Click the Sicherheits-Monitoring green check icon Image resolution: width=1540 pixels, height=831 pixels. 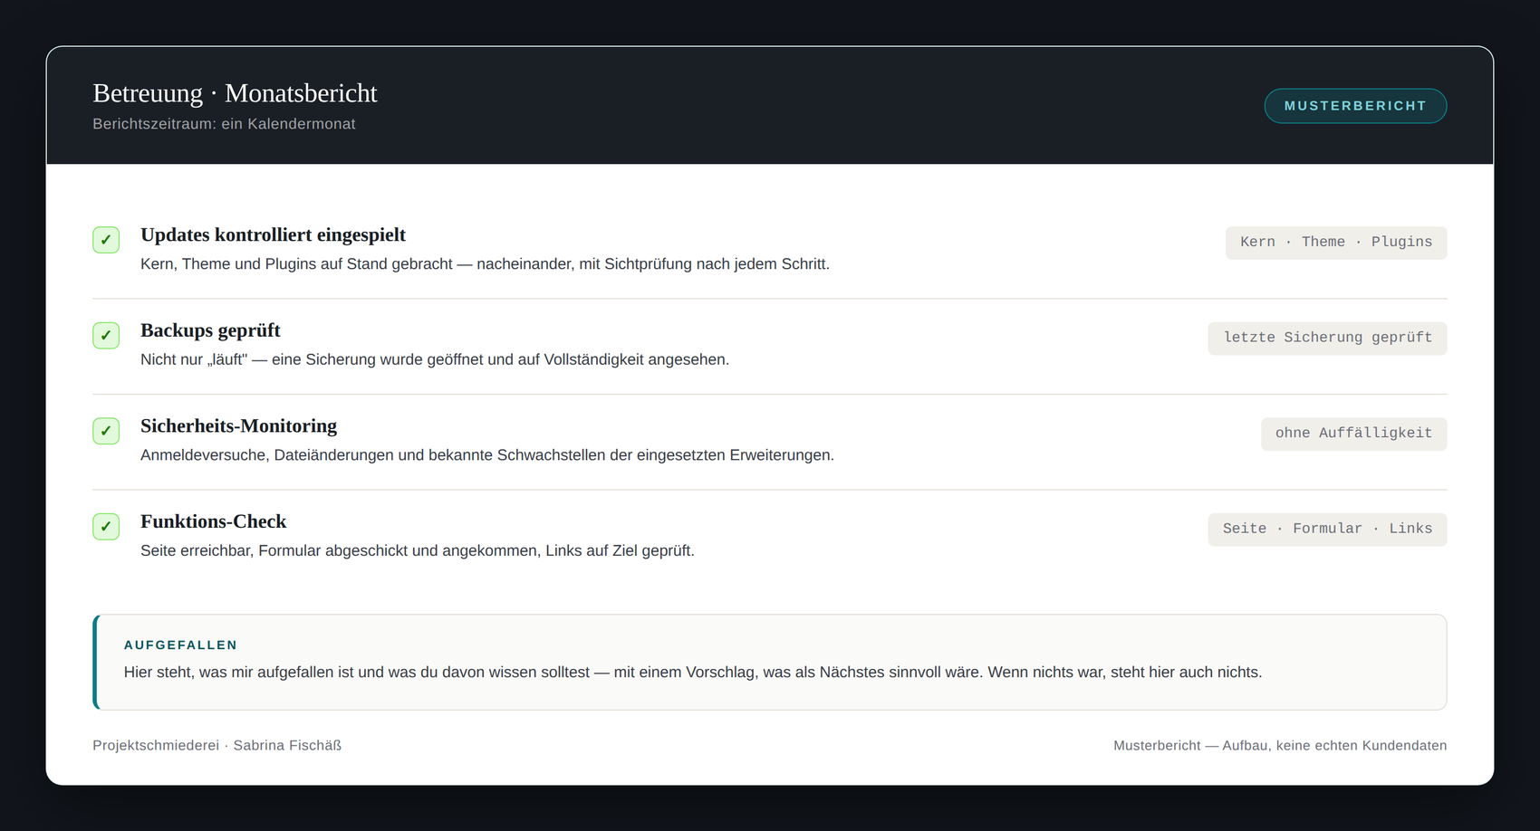[x=106, y=431]
